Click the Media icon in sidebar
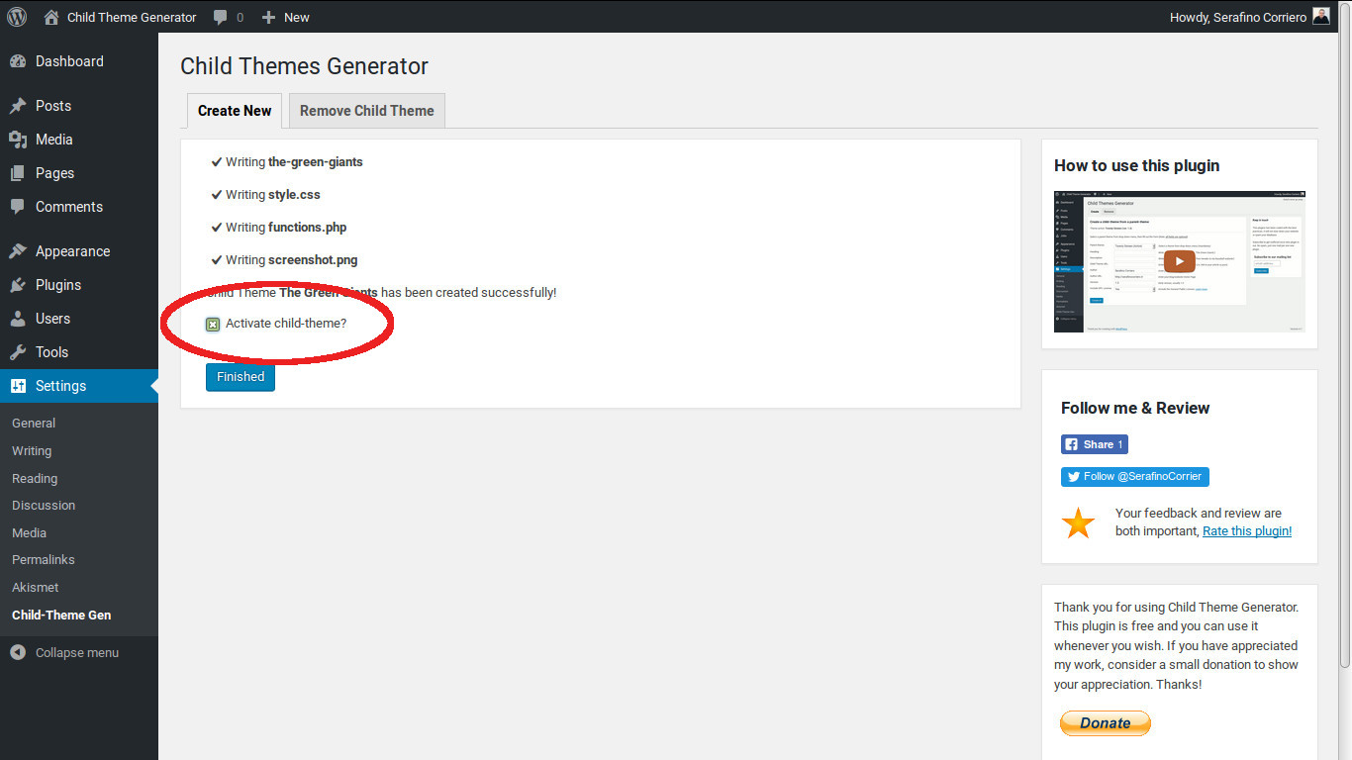The image size is (1352, 760). [18, 140]
